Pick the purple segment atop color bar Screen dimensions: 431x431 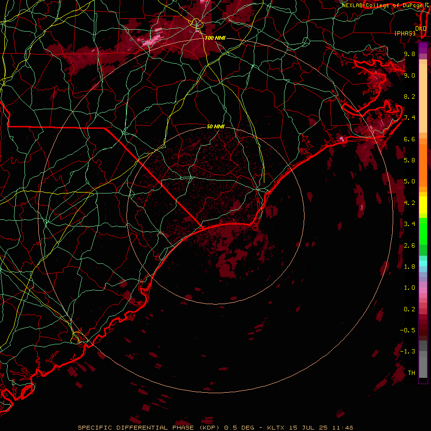pyautogui.click(x=423, y=48)
